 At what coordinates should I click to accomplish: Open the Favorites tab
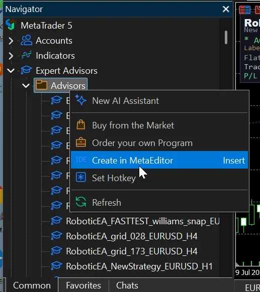[x=83, y=285]
